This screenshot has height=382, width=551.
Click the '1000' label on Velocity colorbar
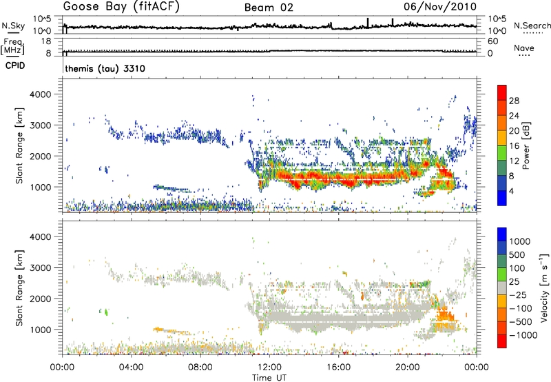click(x=520, y=241)
